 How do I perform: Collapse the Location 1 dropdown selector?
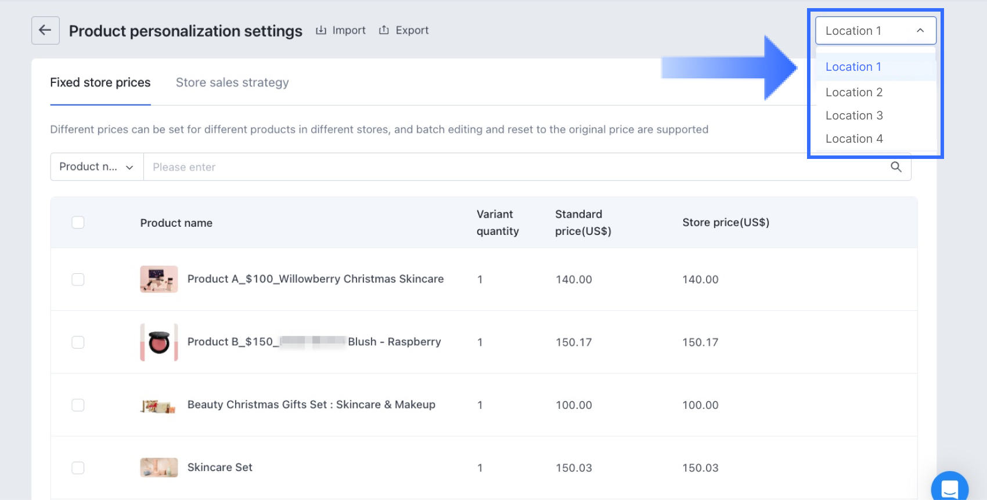(x=876, y=31)
